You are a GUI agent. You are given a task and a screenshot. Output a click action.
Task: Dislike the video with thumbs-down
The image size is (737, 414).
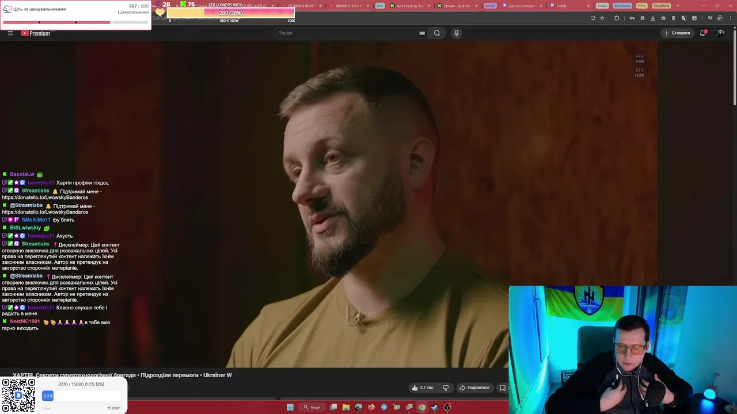tap(446, 388)
